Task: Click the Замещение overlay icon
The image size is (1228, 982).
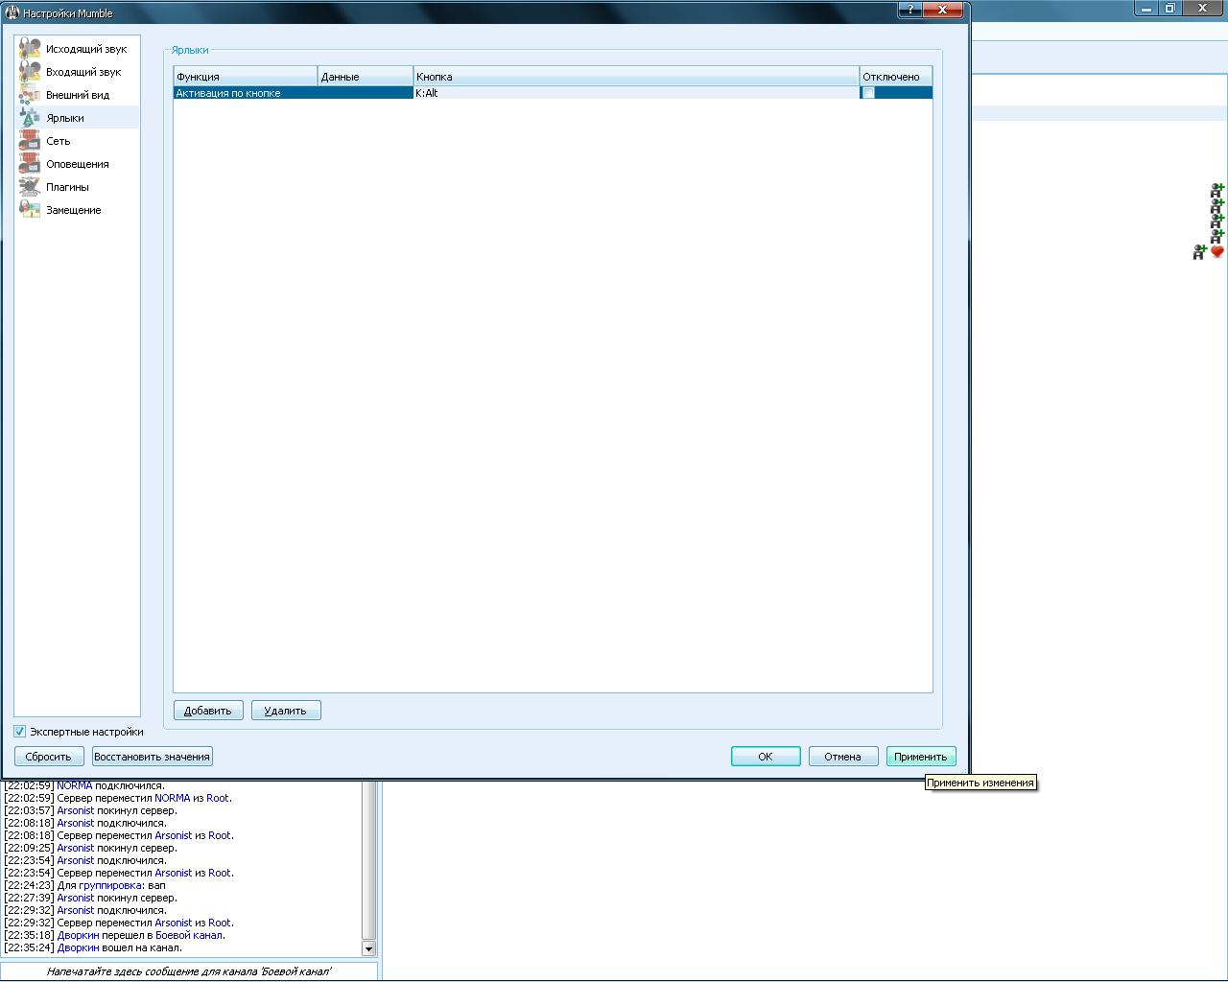Action: (x=30, y=210)
